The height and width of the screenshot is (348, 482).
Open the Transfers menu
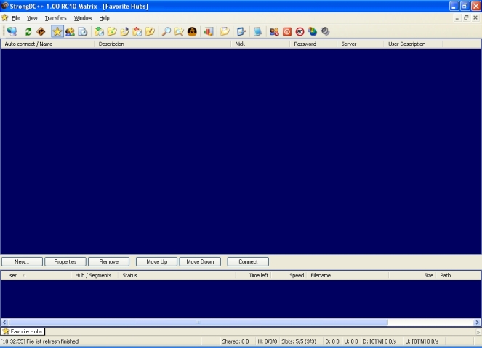[55, 17]
